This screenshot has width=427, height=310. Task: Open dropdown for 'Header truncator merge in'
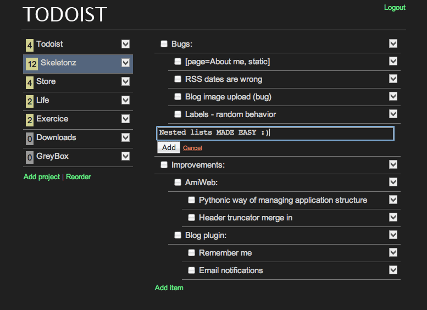coord(392,217)
